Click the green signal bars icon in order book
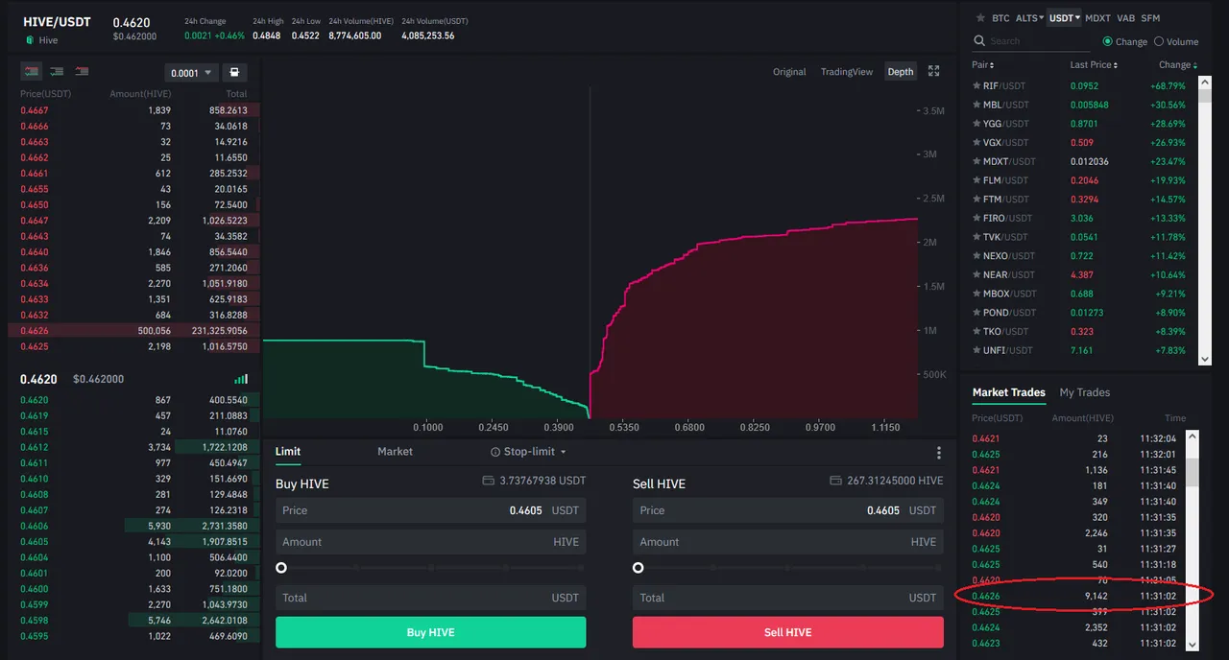The height and width of the screenshot is (660, 1229). 241,379
